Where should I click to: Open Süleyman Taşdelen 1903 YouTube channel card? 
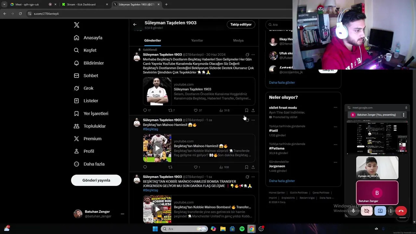199,91
